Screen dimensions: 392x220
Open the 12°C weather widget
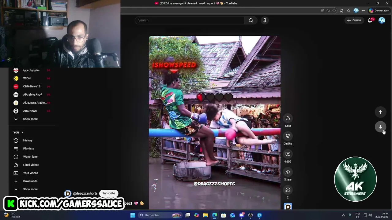(12, 215)
